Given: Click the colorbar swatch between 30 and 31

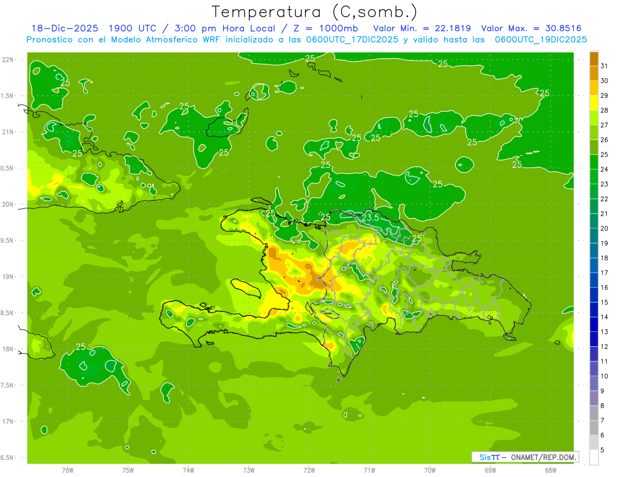Looking at the screenshot, I should pos(594,73).
